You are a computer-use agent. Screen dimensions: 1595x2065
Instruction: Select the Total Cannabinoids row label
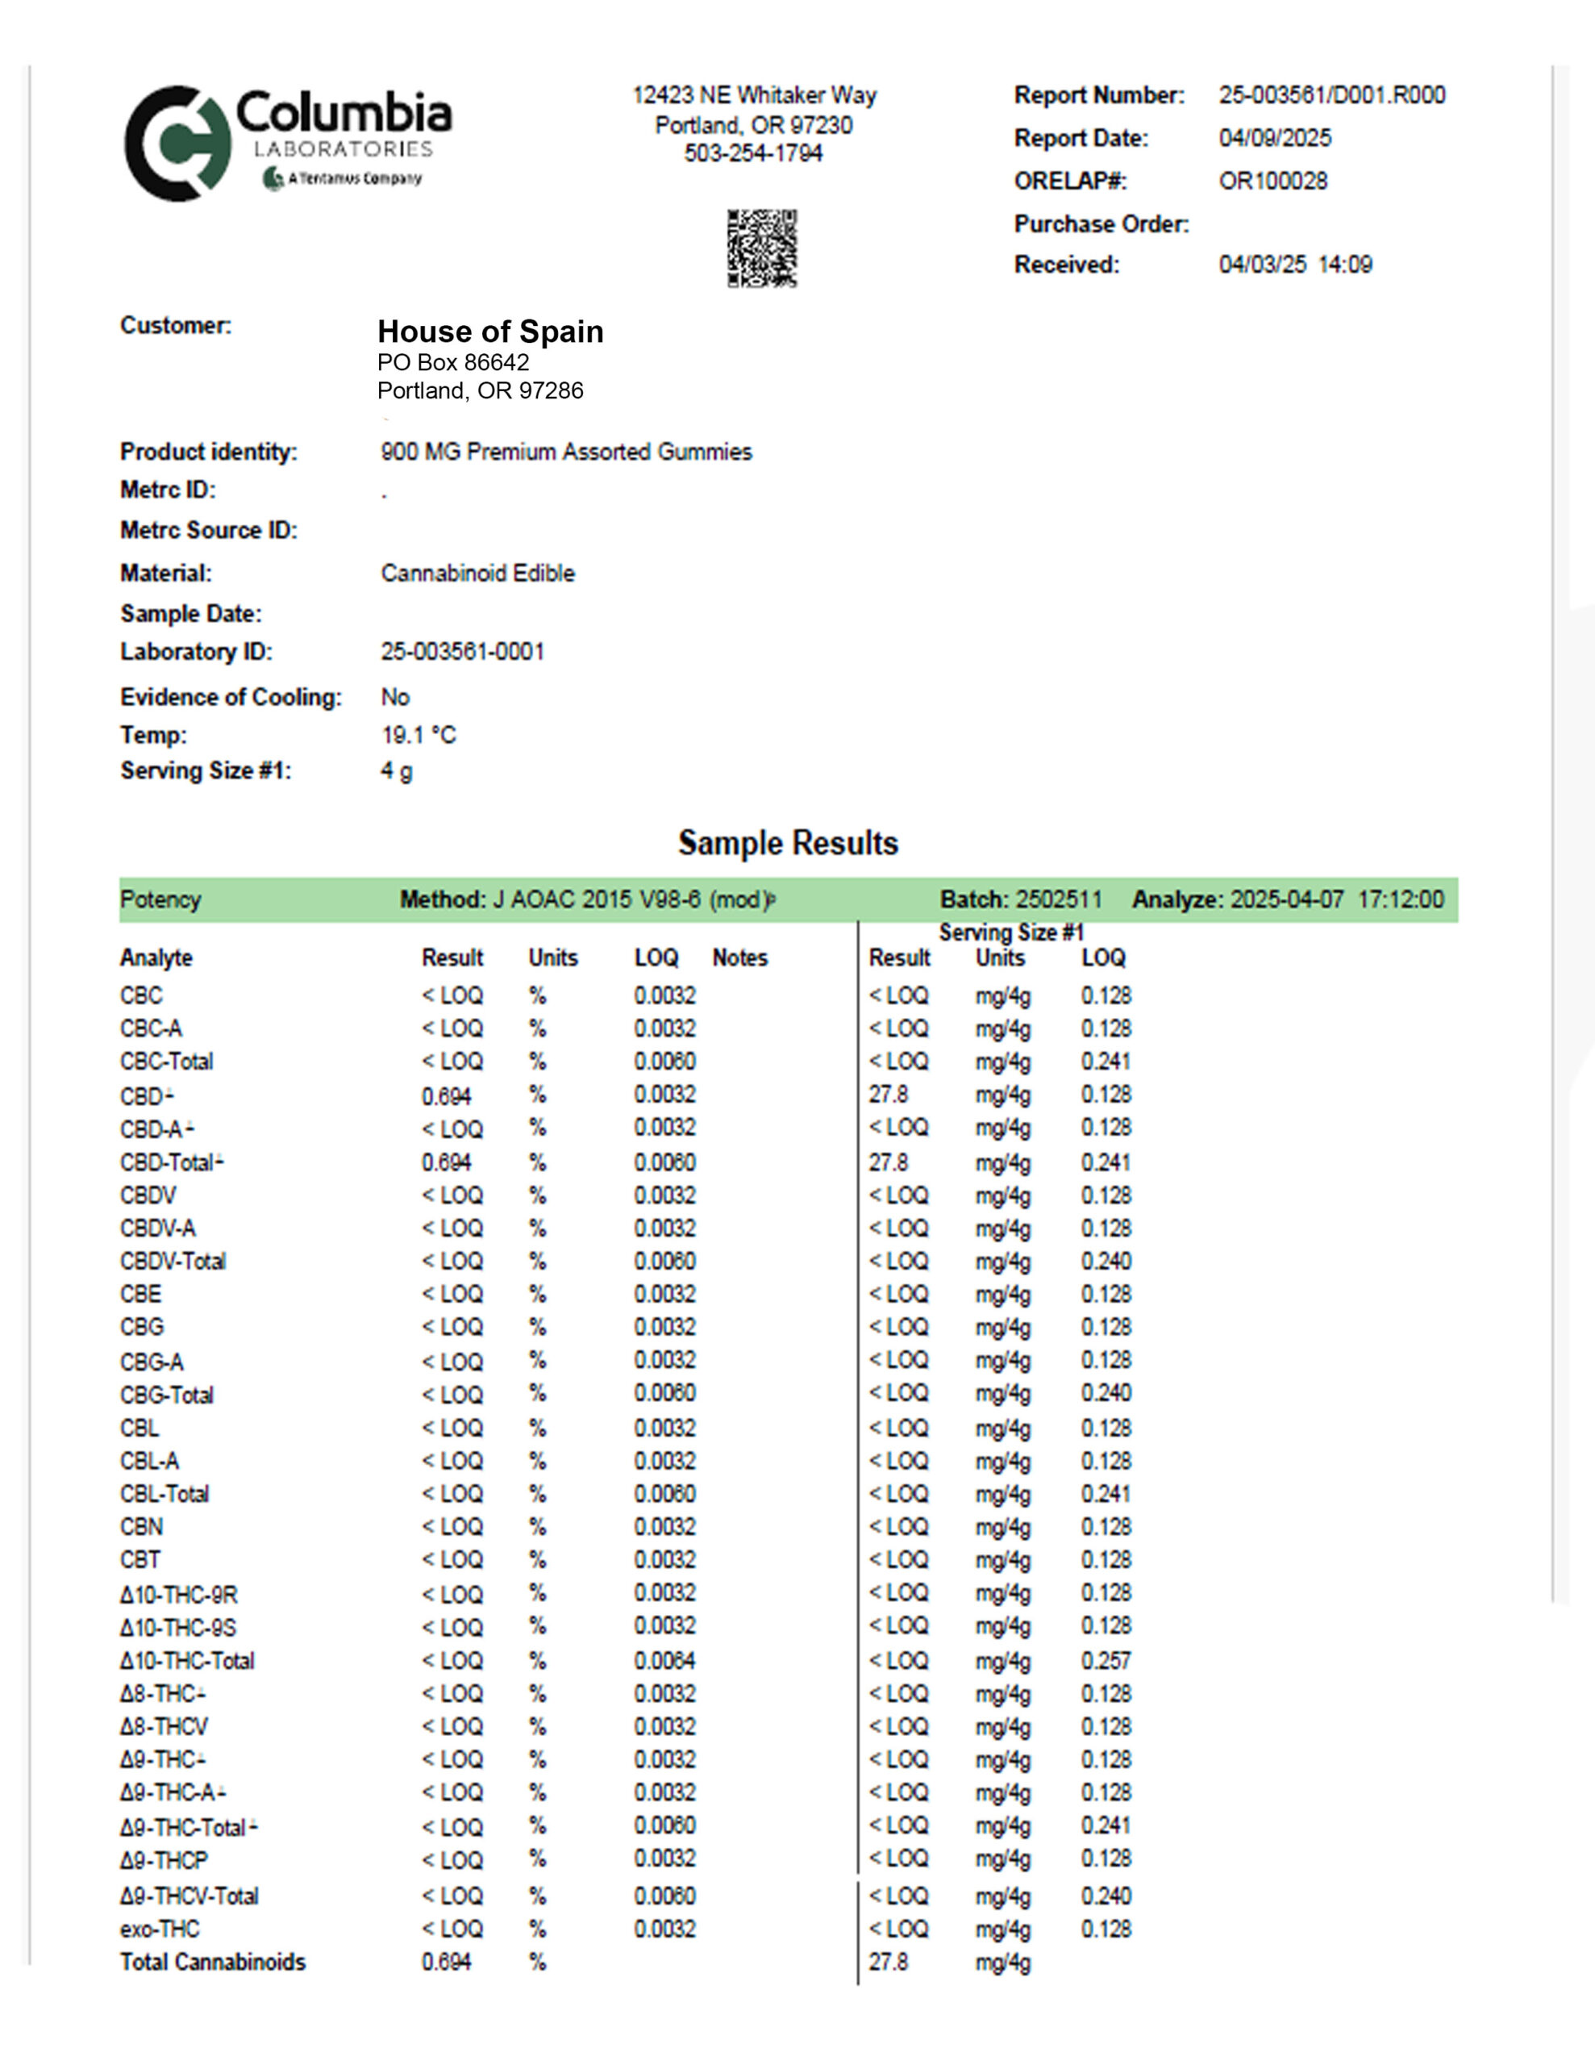pos(213,1962)
